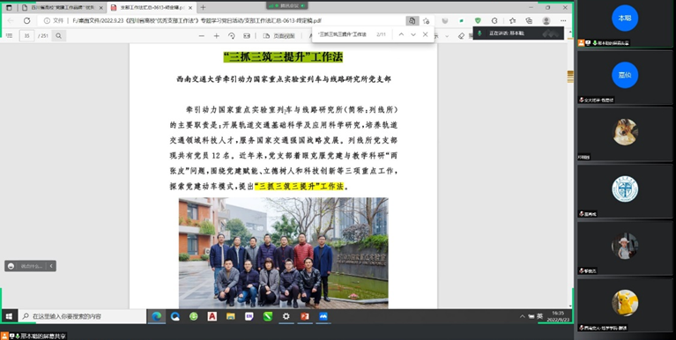Open browser favorites star icon
This screenshot has width=676, height=340.
[512, 20]
